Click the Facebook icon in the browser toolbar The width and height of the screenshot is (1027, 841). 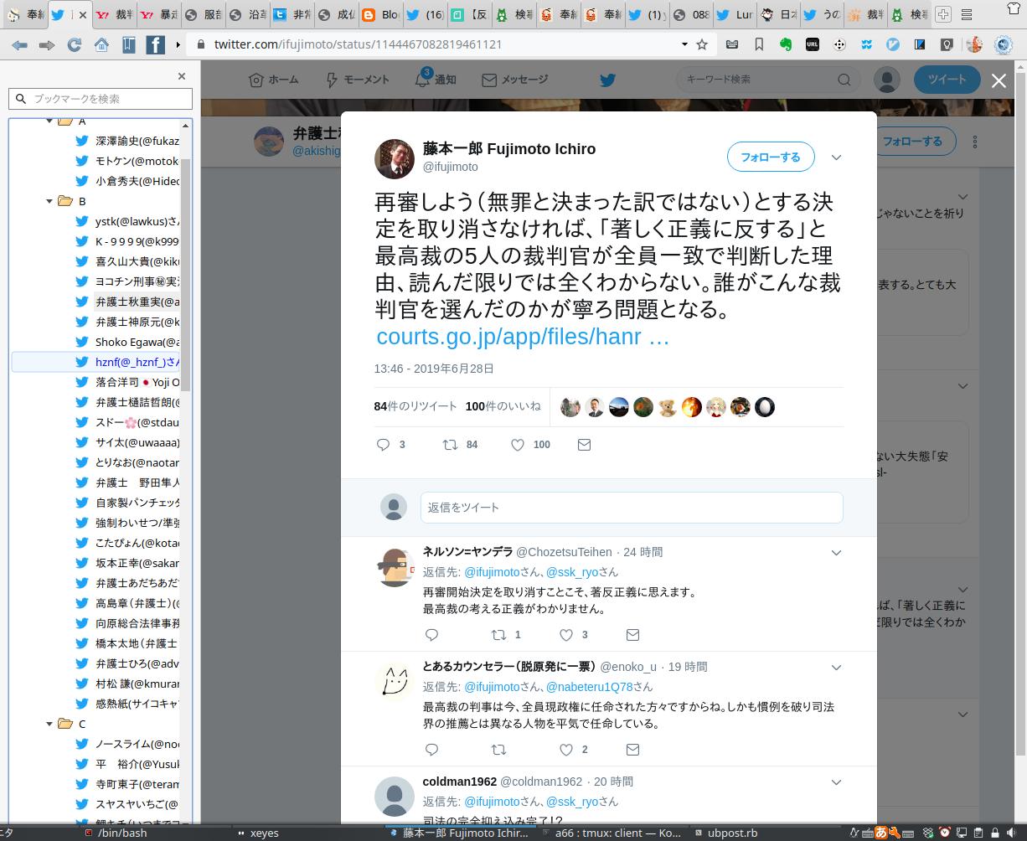click(156, 44)
